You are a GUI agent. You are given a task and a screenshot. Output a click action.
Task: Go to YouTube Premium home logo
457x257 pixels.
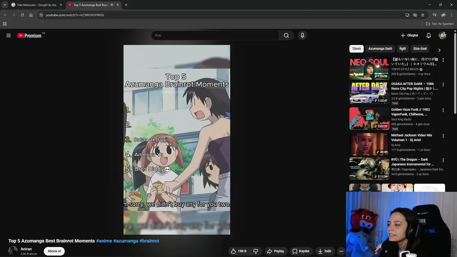click(29, 35)
